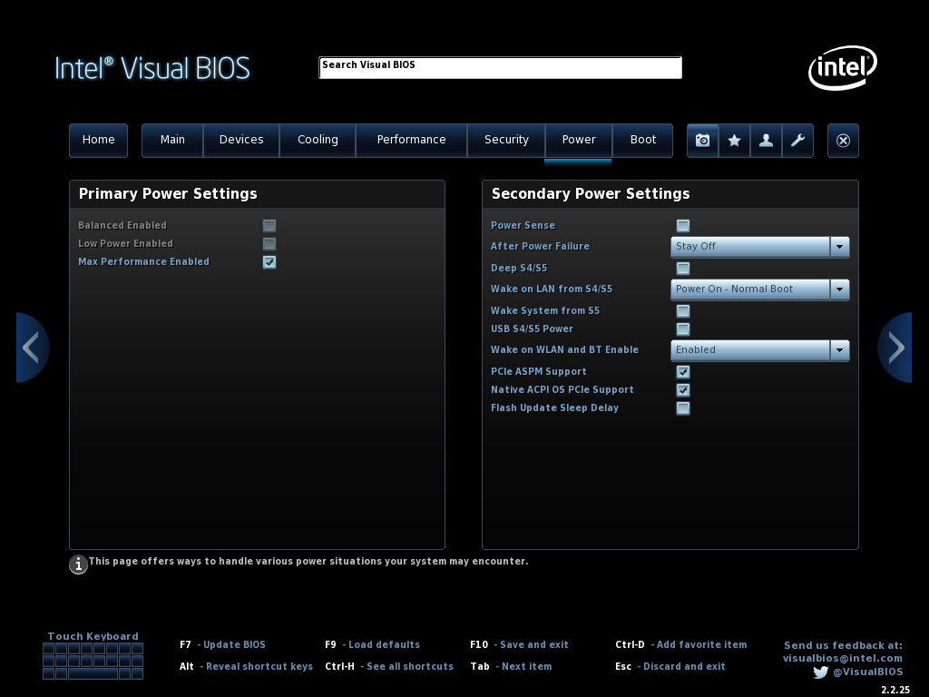Expand Wake on WLAN and BT dropdown

(839, 350)
